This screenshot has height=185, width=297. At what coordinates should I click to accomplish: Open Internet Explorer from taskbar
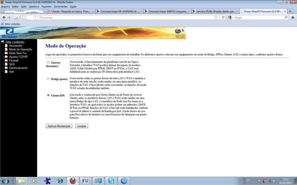coord(60,181)
